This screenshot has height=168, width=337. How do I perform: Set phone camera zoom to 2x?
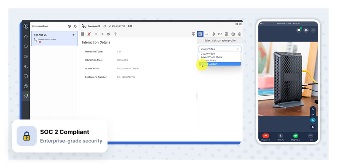[313, 115]
